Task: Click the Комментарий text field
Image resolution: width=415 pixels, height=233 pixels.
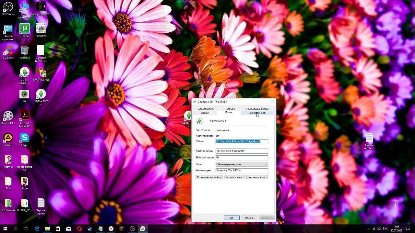Action: [x=242, y=171]
